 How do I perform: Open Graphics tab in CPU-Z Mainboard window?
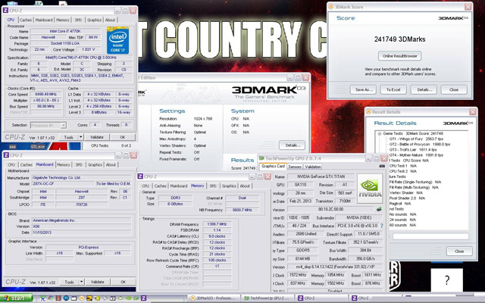coord(95,165)
